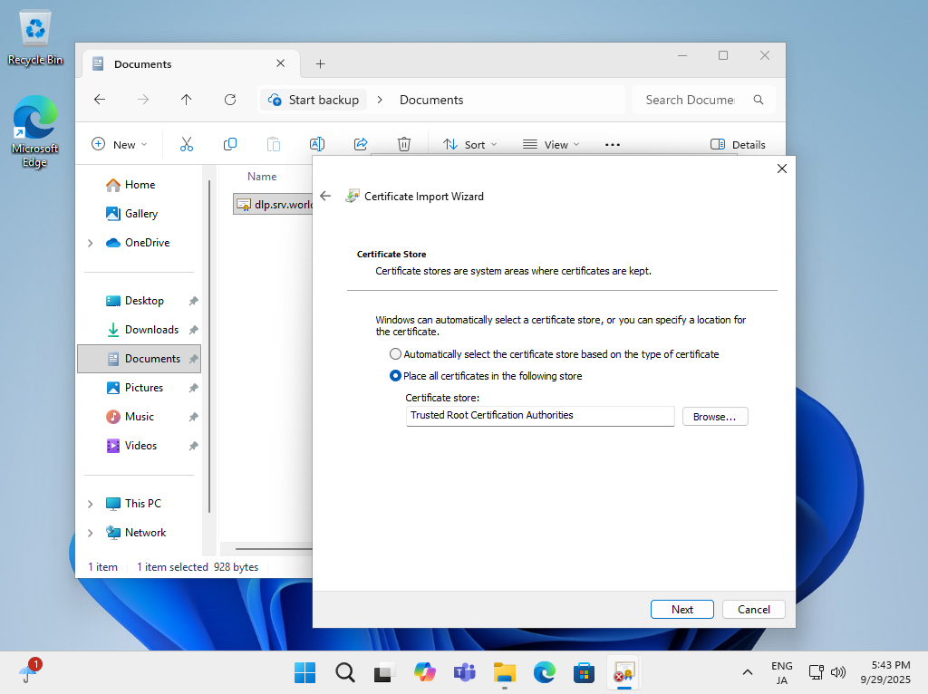Click the Copy icon in Explorer toolbar
Screen dimensions: 928x694
point(230,144)
